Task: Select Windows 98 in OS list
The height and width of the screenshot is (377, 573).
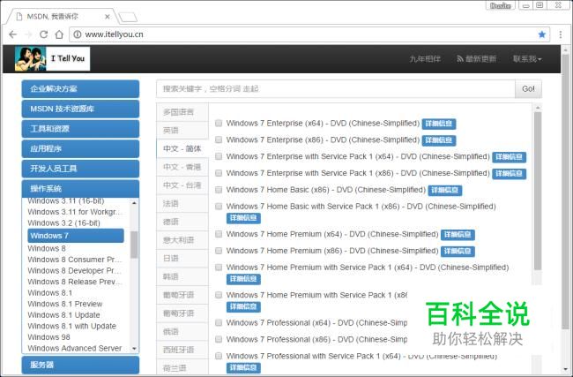Action: click(49, 337)
